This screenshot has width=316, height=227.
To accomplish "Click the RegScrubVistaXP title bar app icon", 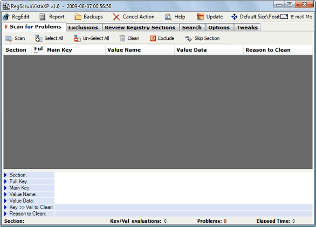I will click(6, 6).
